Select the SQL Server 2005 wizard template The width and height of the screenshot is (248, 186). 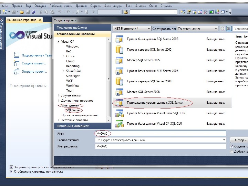(173, 60)
